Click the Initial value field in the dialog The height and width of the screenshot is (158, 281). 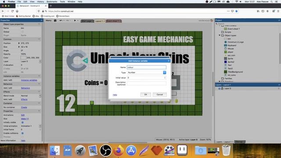[146, 78]
